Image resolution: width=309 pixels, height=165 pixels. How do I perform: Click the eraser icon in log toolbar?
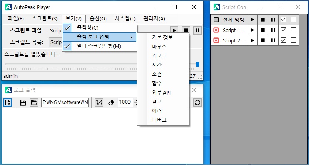pos(111,102)
